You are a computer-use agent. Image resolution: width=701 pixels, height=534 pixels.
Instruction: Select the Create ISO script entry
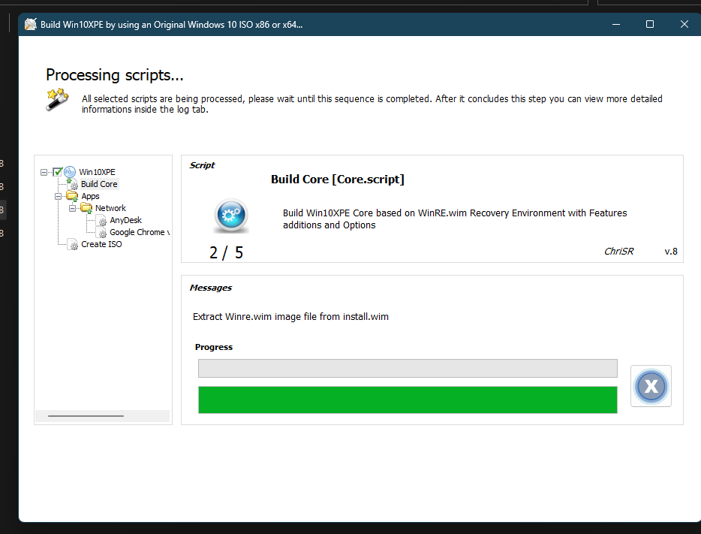pos(101,244)
